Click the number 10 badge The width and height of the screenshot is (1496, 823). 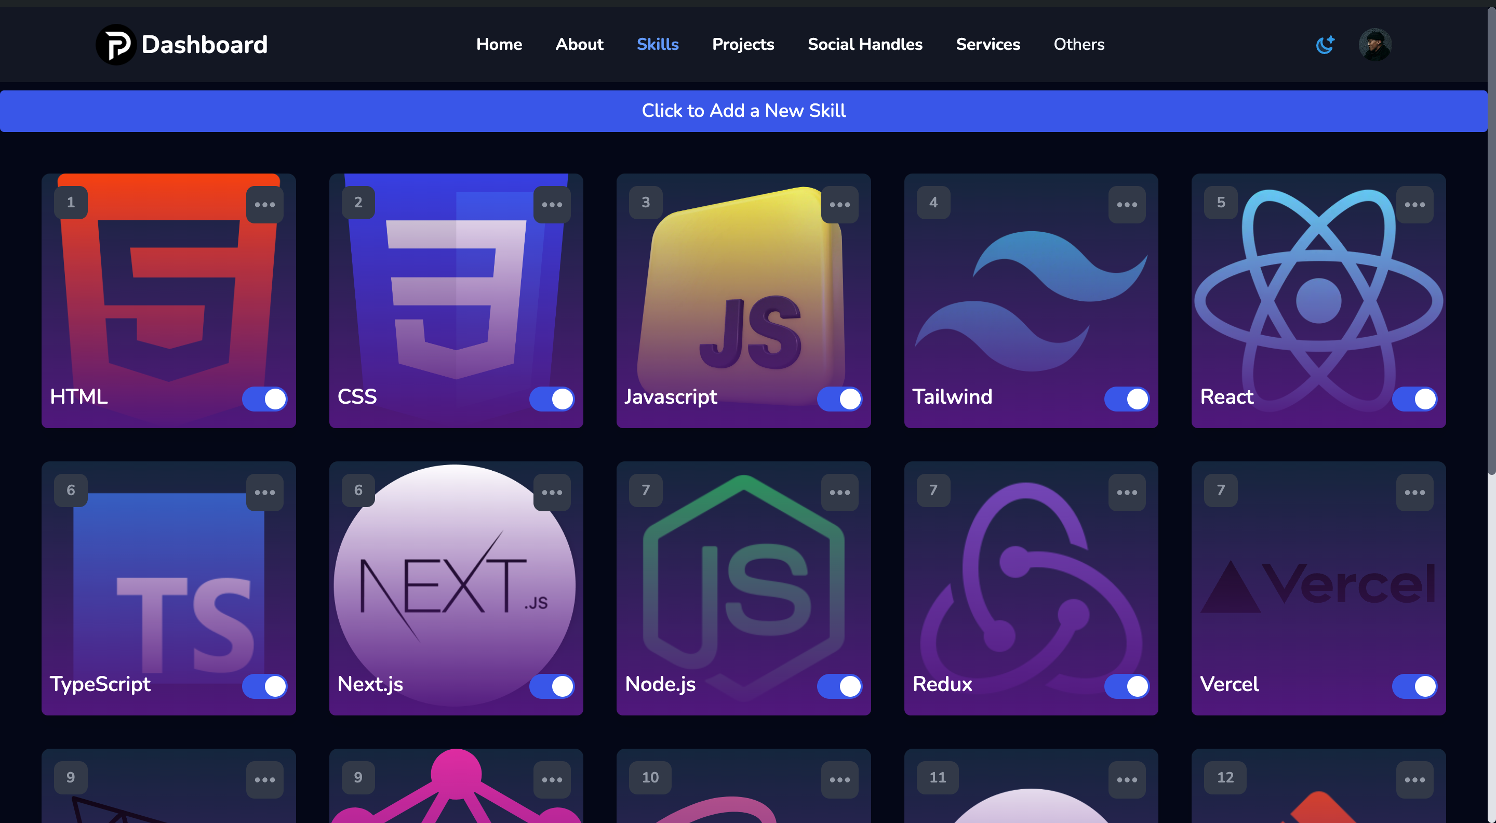tap(650, 778)
